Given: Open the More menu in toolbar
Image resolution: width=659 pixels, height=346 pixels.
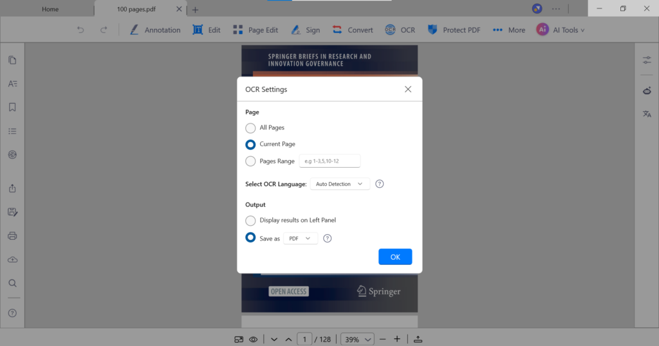Looking at the screenshot, I should coord(508,30).
